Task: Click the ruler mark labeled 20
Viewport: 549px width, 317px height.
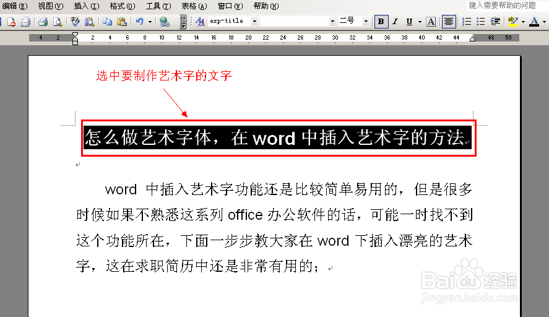Action: click(x=248, y=38)
